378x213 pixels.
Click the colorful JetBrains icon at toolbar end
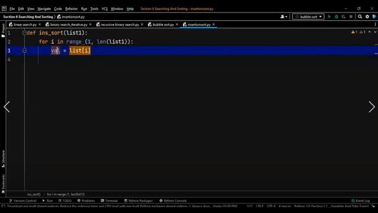(374, 17)
